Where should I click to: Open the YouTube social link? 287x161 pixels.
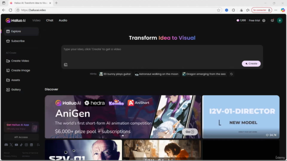[x=16, y=145]
